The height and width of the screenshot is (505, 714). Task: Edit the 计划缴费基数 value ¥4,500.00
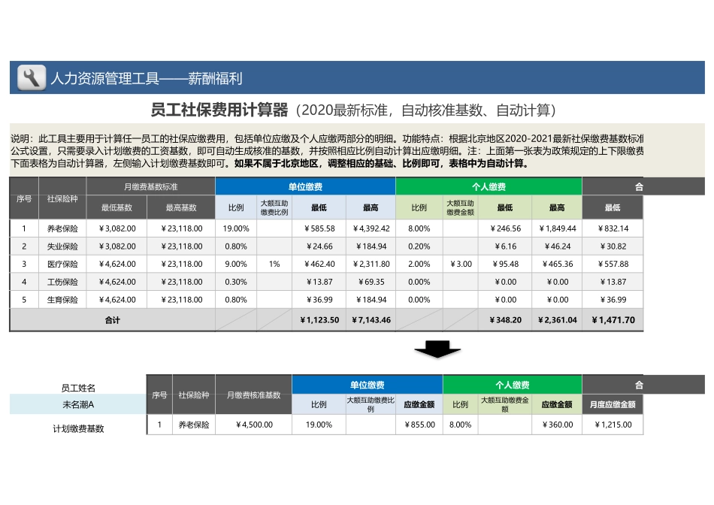tap(255, 424)
